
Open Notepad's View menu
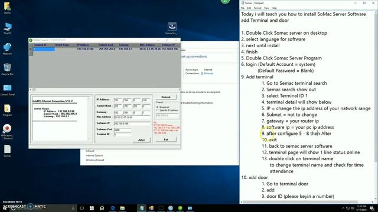[x=266, y=8]
